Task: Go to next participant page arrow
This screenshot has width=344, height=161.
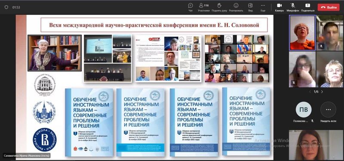Action: (x=322, y=92)
